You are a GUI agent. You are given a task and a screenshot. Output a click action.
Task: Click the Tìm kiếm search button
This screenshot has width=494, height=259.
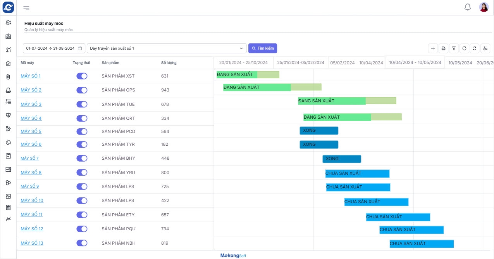tap(263, 48)
